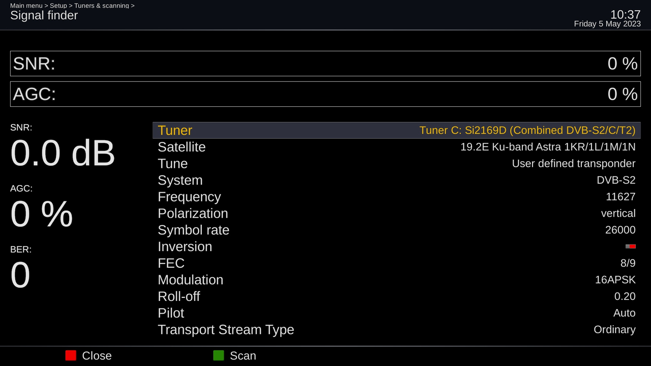Viewport: 651px width, 366px height.
Task: Select the Roll-off 0.20 row
Action: click(x=396, y=296)
